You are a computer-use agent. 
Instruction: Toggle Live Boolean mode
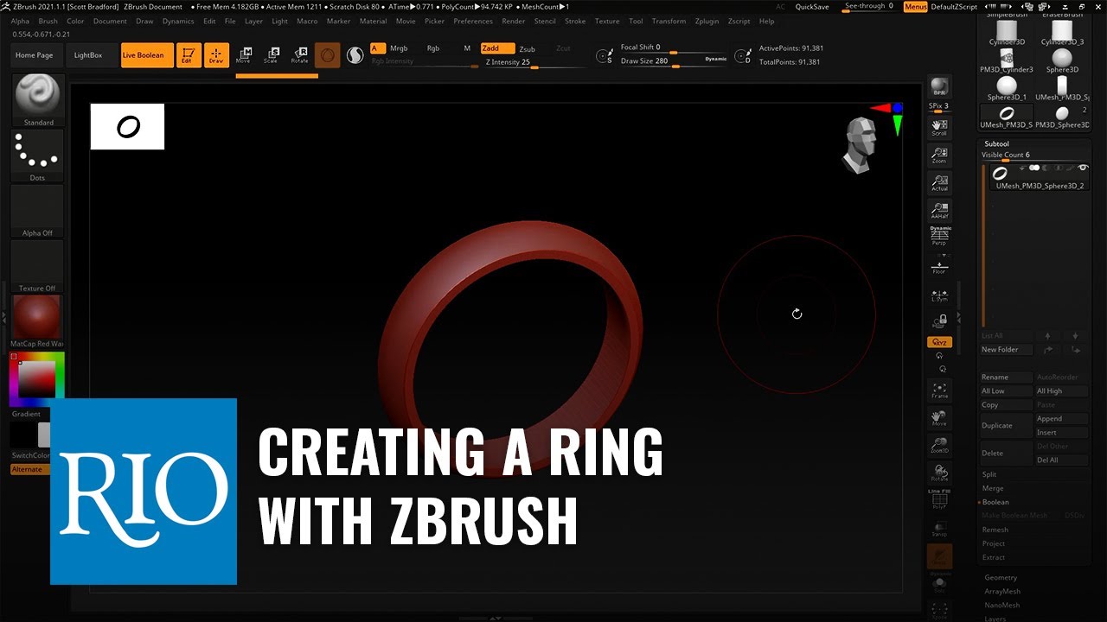147,55
